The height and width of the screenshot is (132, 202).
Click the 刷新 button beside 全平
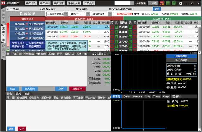tap(11, 129)
